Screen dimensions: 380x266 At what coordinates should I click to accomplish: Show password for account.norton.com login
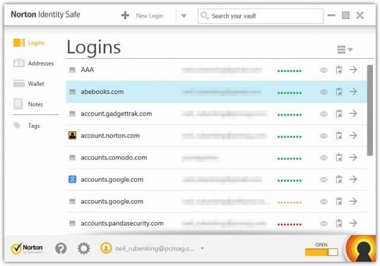324,136
